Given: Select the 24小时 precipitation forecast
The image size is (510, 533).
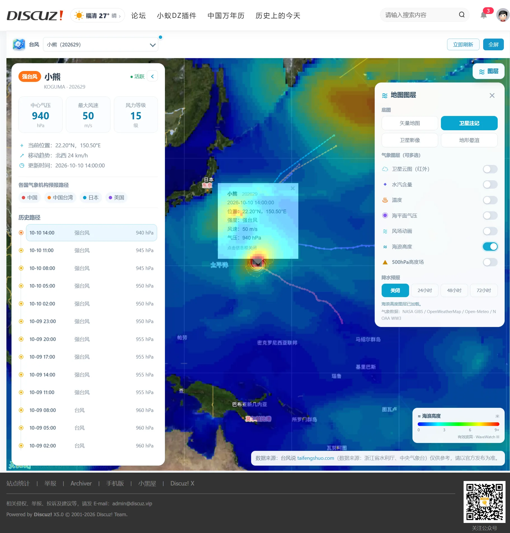Looking at the screenshot, I should pos(425,290).
